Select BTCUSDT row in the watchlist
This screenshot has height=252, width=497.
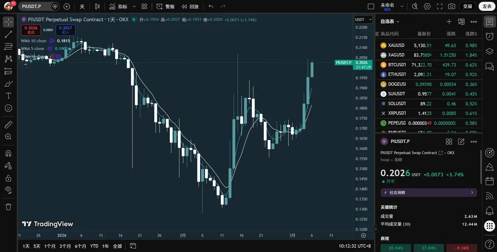click(x=429, y=65)
